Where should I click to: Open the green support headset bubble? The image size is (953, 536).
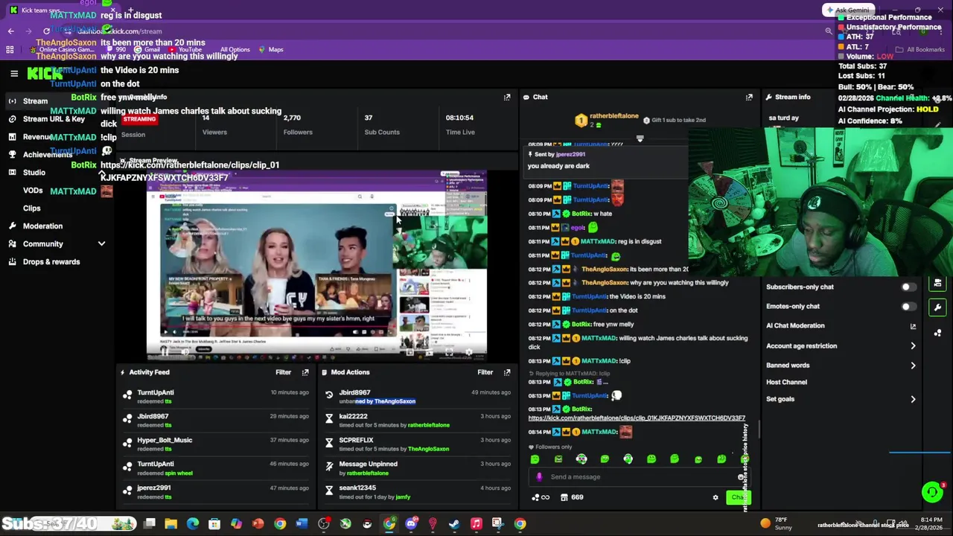pyautogui.click(x=931, y=491)
